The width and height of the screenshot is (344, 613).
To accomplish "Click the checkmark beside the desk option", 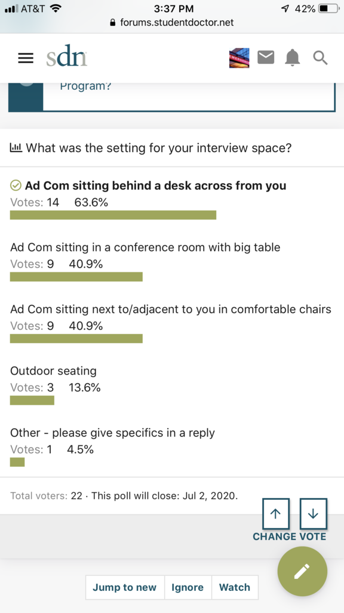I will [x=16, y=186].
